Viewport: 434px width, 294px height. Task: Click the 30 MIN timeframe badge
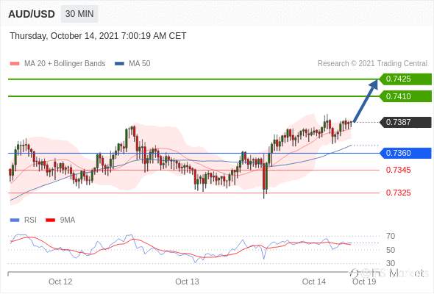click(x=79, y=14)
